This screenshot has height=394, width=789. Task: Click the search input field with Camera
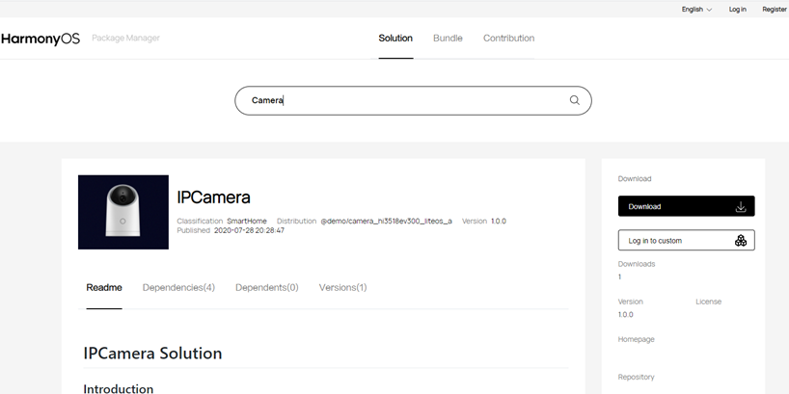(413, 100)
